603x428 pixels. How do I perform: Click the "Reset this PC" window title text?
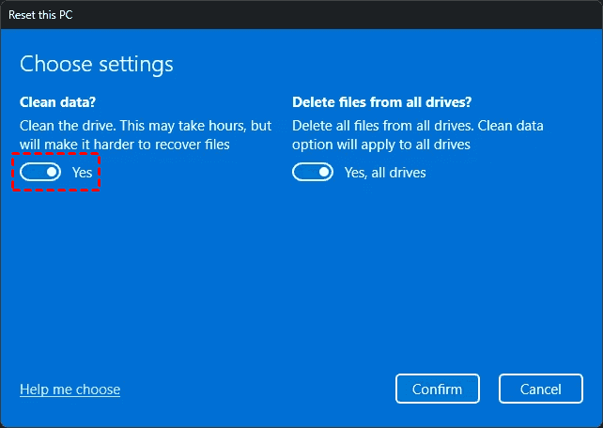point(39,15)
